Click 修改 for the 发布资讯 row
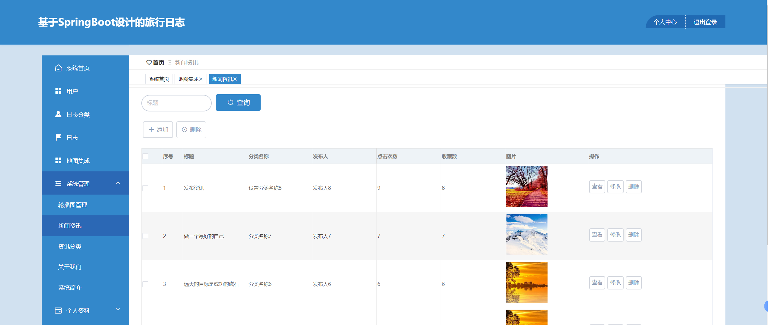768x325 pixels. (x=615, y=187)
